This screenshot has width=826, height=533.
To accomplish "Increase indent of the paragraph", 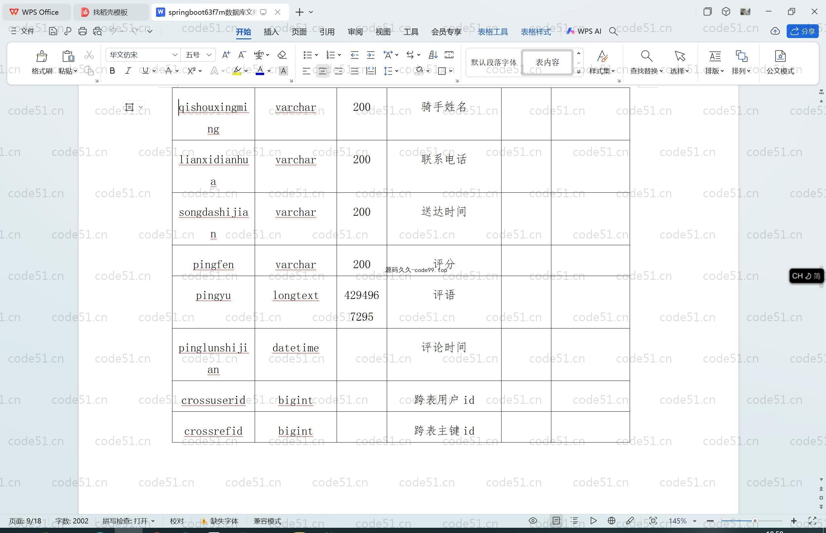I will click(371, 55).
